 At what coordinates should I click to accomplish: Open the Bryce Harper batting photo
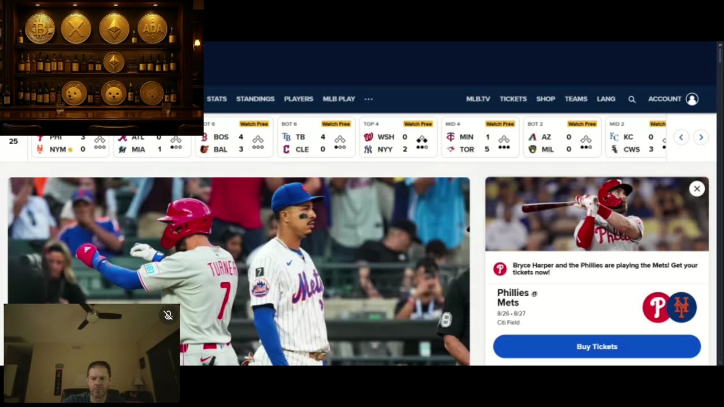[597, 214]
